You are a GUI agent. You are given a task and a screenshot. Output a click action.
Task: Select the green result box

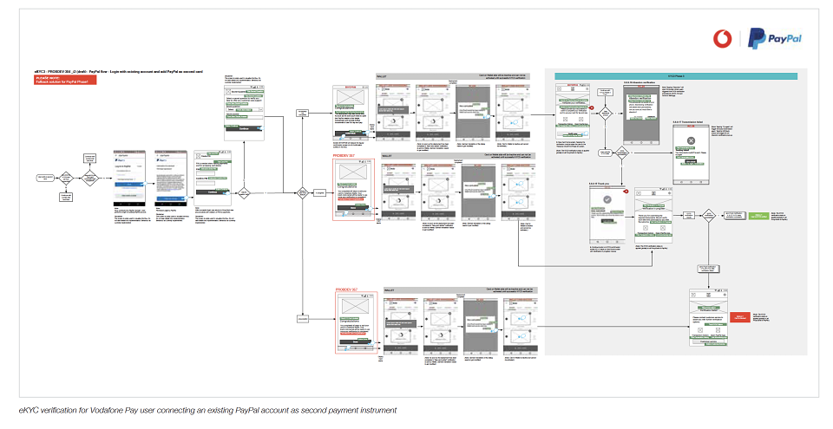(758, 216)
